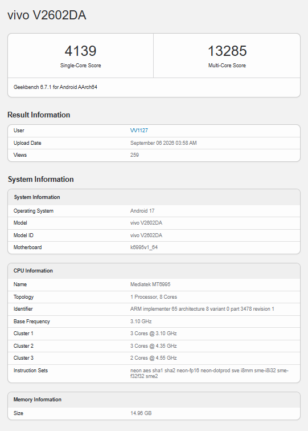
Task: Select the Base Frequency value 3.10 GHz
Action: tap(141, 322)
